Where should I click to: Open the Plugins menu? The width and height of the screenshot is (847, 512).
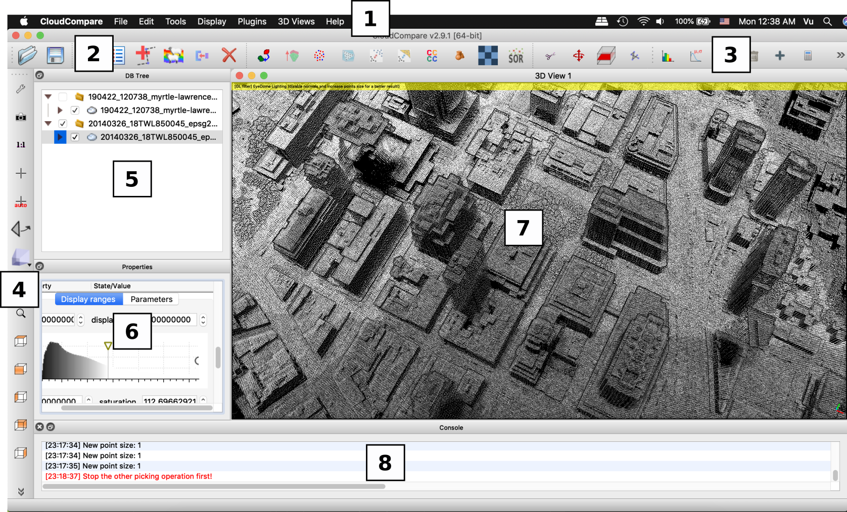(x=252, y=21)
